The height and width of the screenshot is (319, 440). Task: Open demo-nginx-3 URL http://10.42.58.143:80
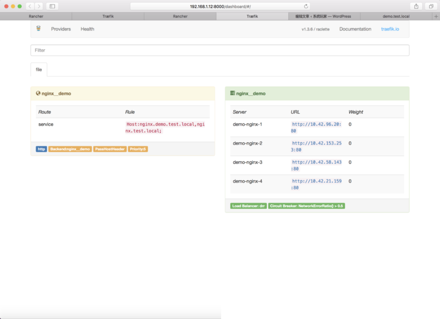(316, 165)
